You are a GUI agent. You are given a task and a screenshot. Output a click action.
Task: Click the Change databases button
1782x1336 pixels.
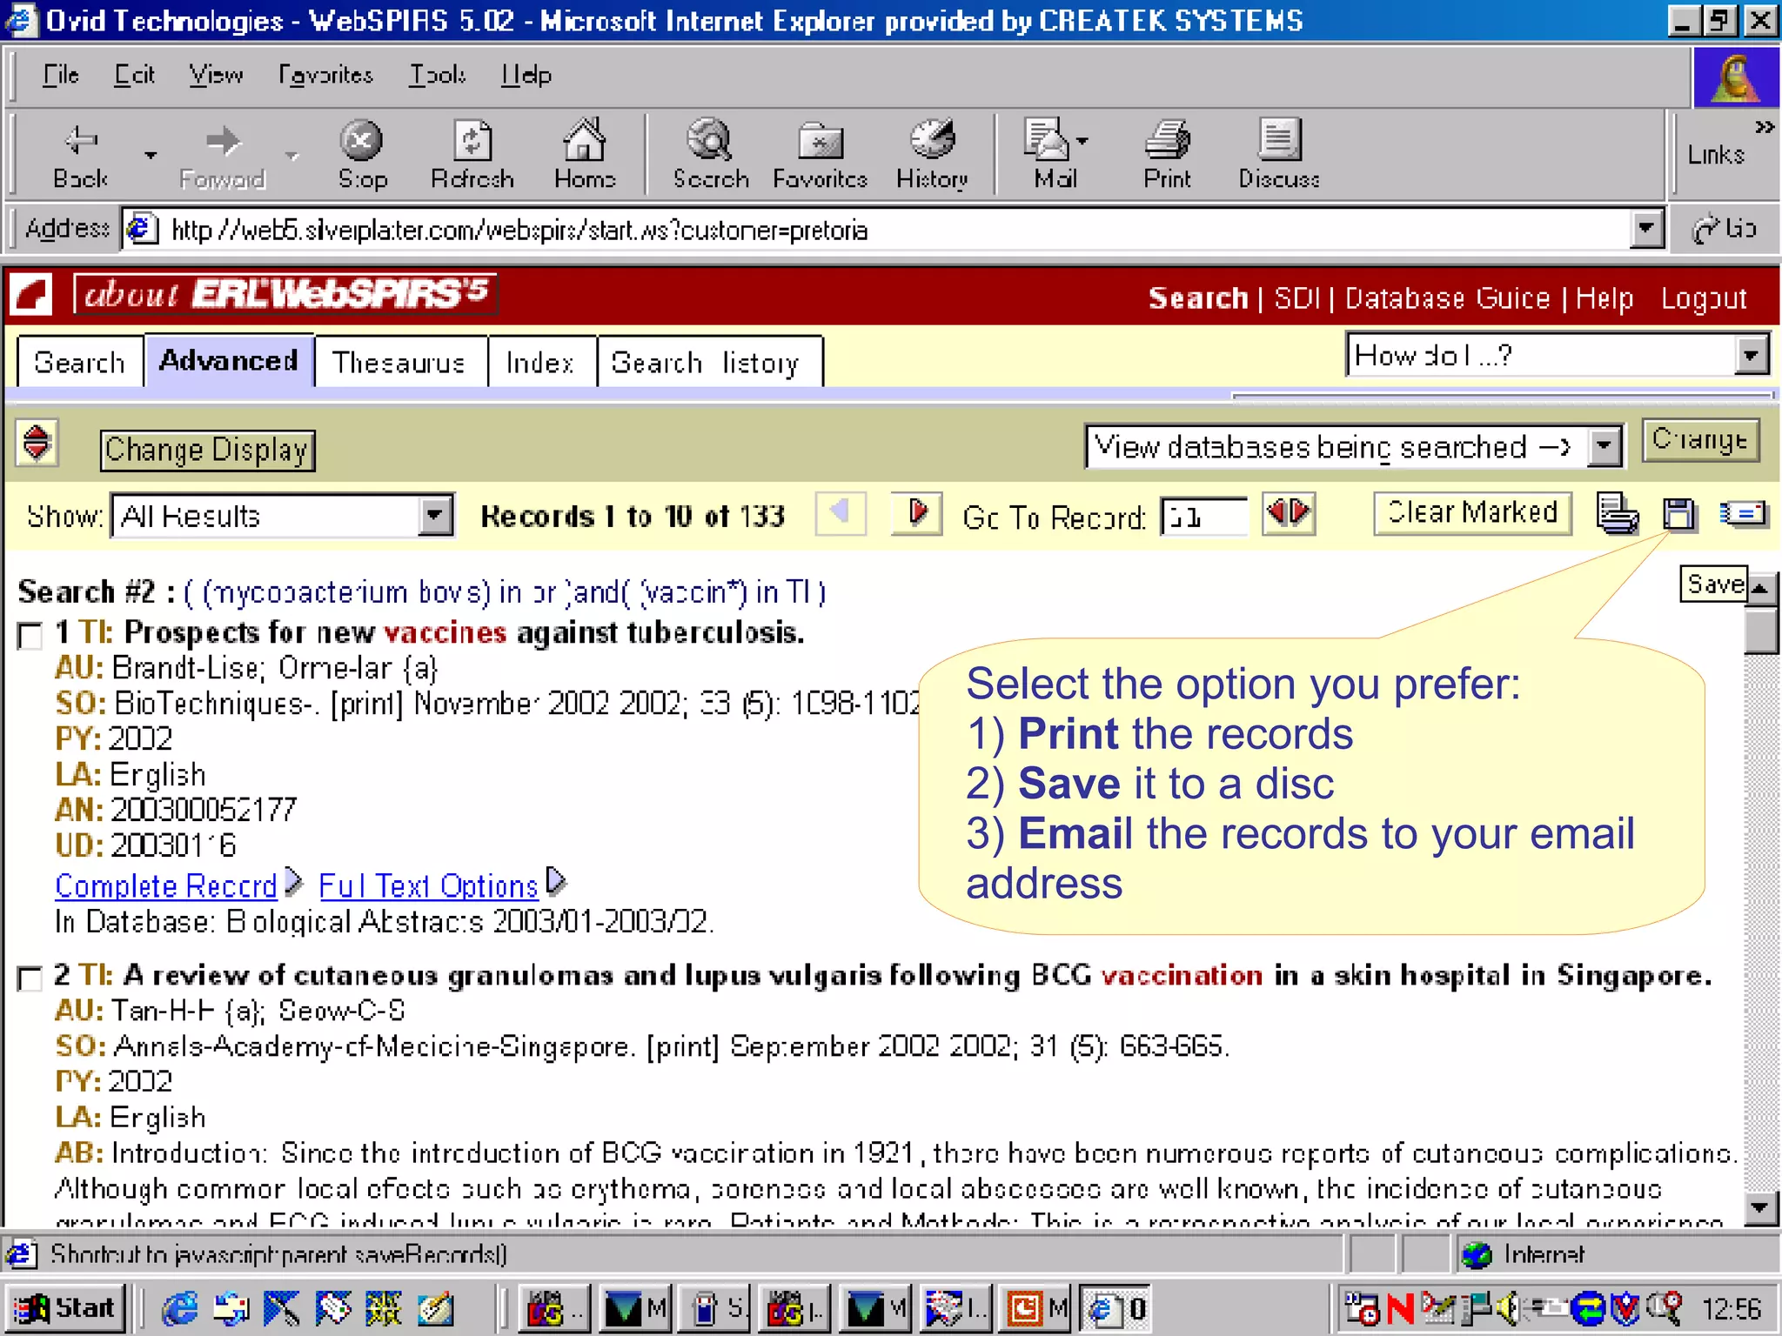(x=1700, y=439)
